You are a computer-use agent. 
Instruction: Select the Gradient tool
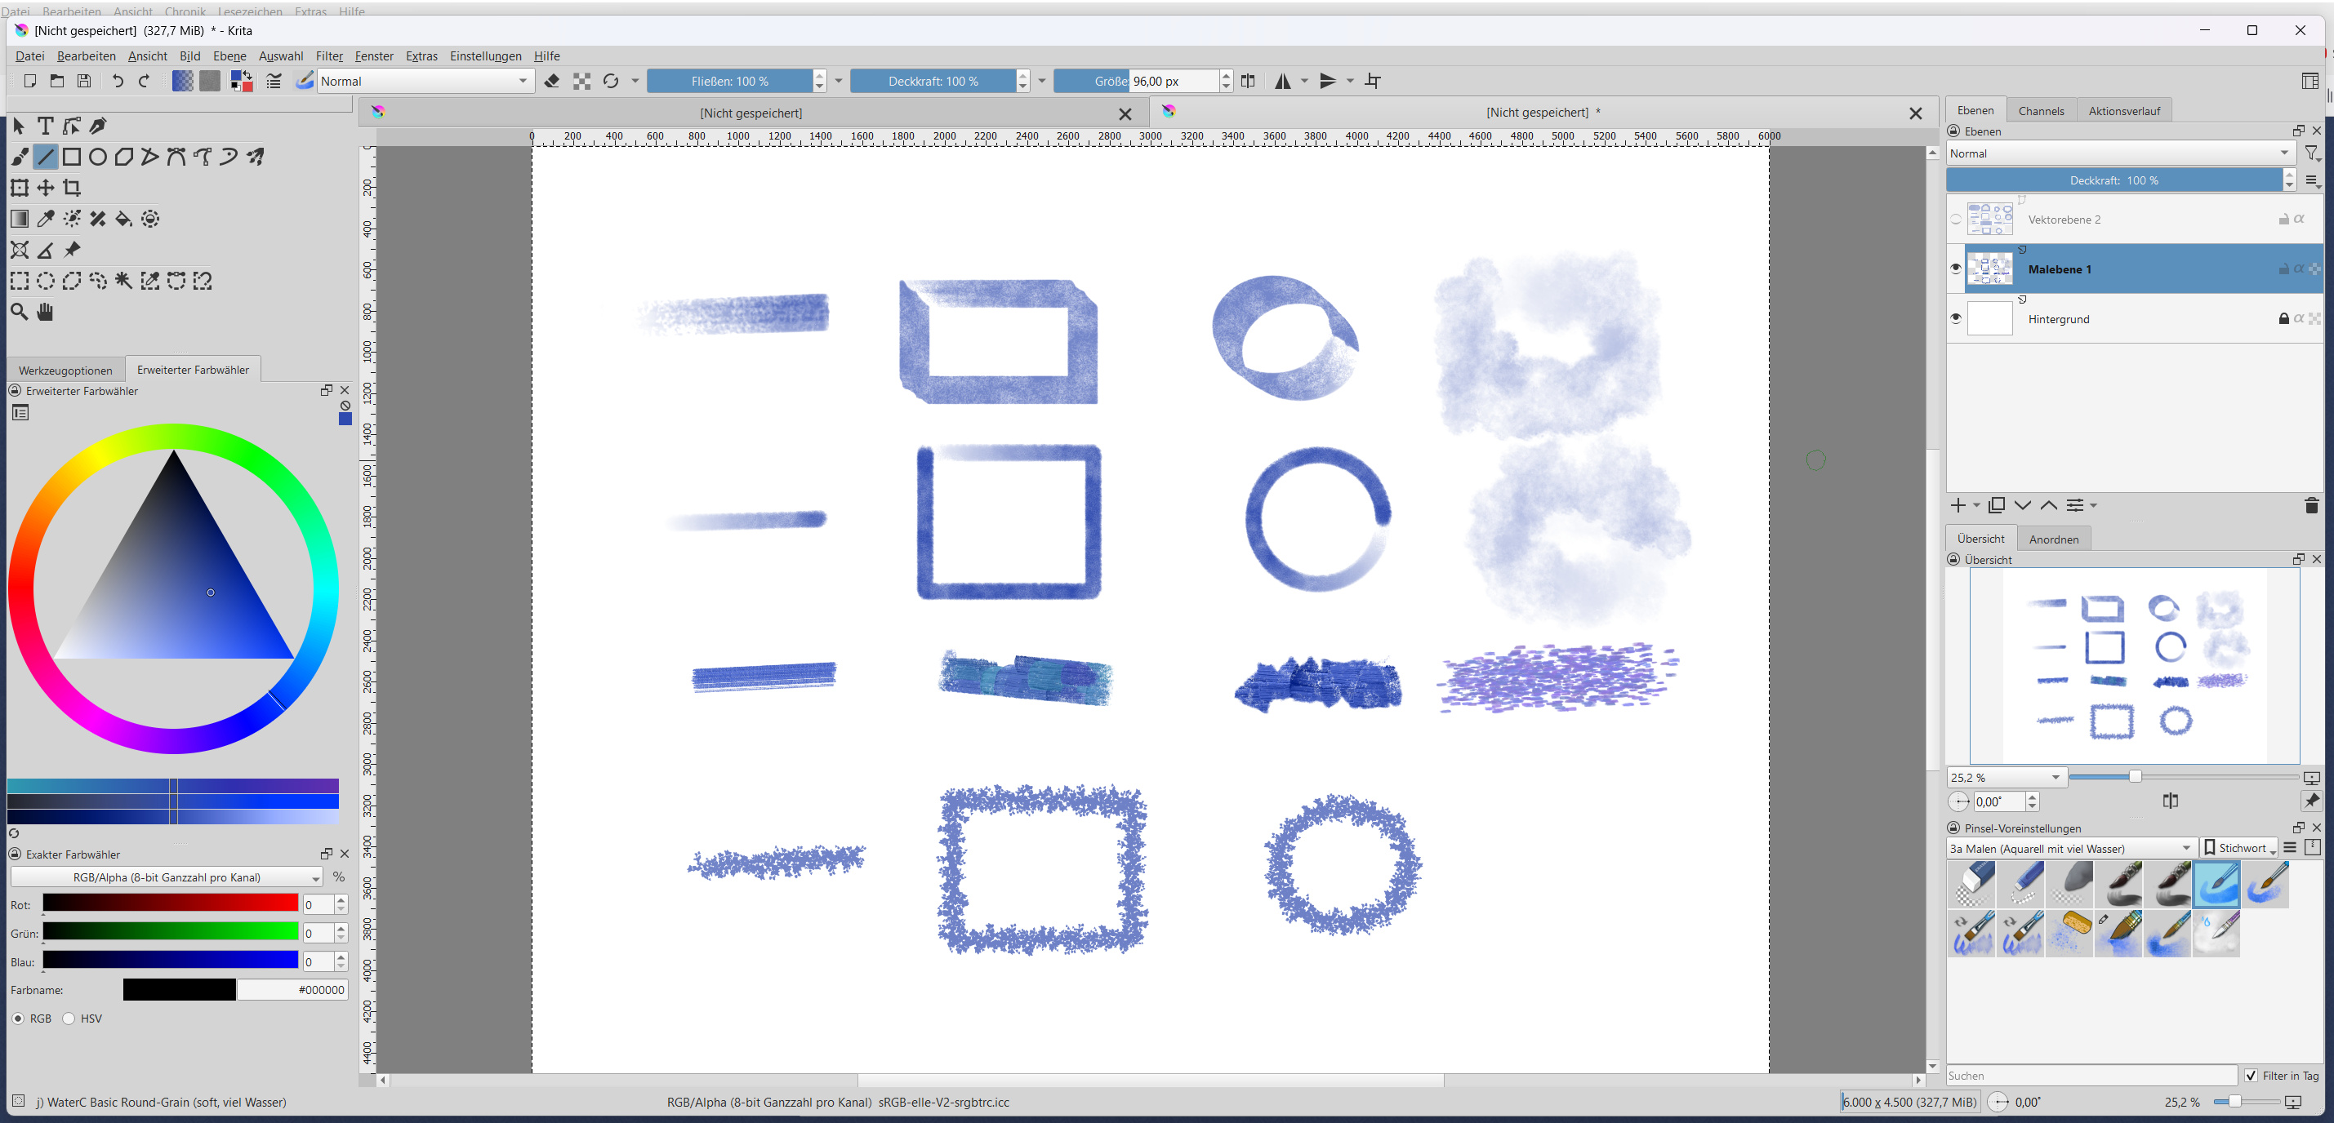19,220
